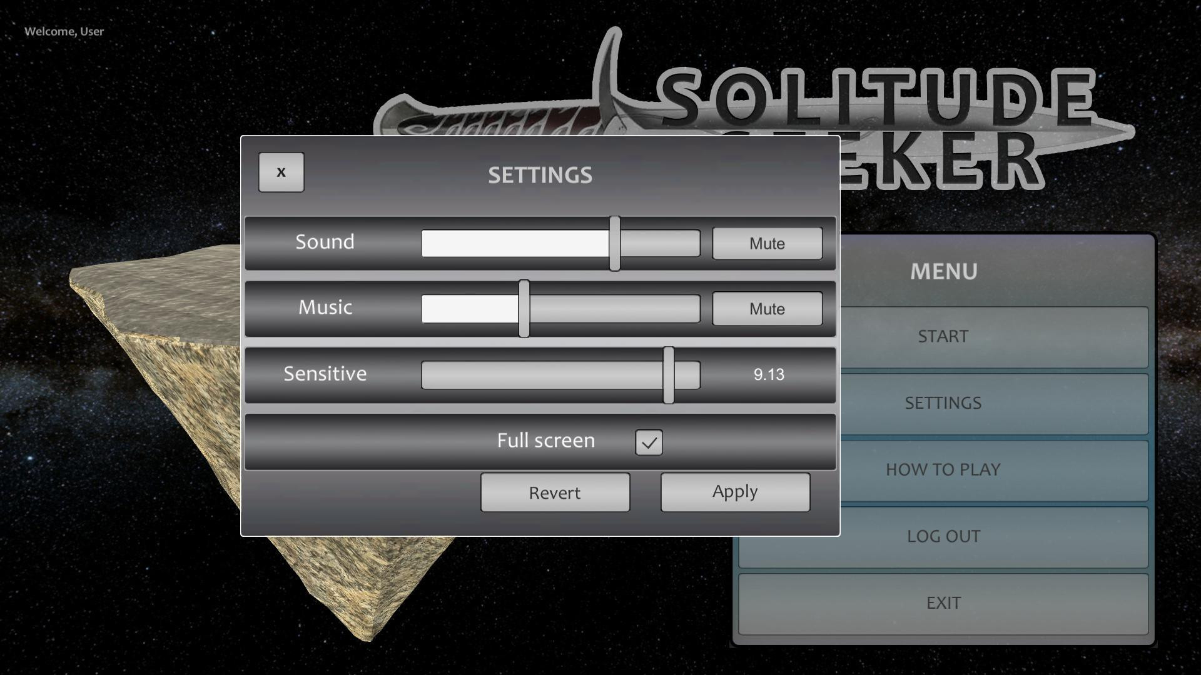Click the Music volume slider handle
The image size is (1201, 675).
[524, 309]
